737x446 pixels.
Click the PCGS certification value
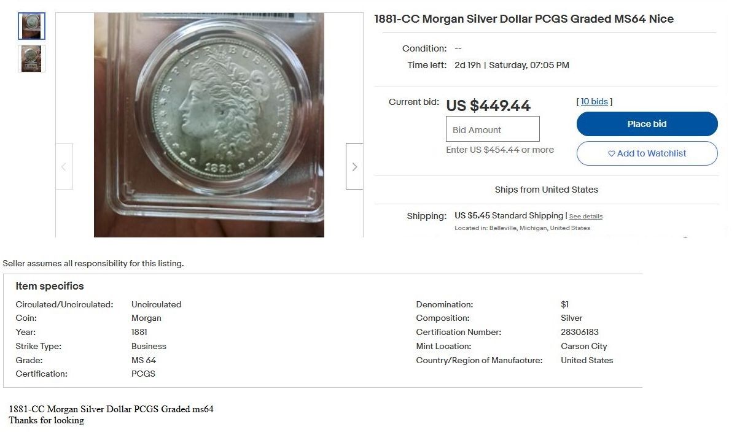coord(143,374)
